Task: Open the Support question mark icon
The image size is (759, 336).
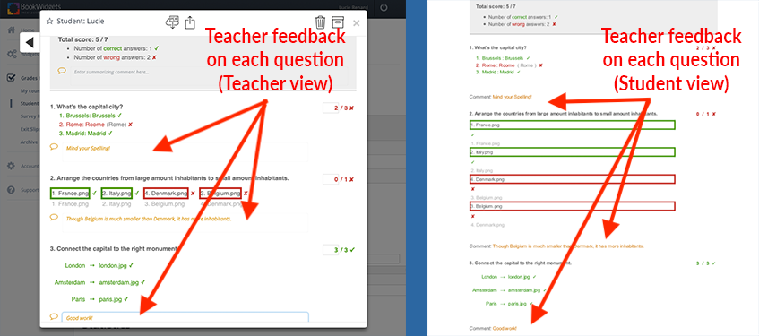Action: (11, 190)
